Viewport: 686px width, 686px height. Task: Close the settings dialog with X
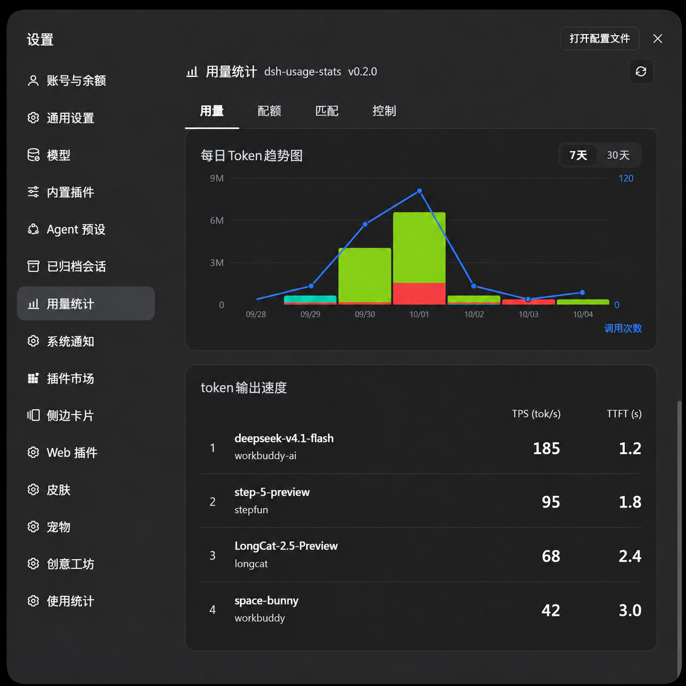(658, 38)
